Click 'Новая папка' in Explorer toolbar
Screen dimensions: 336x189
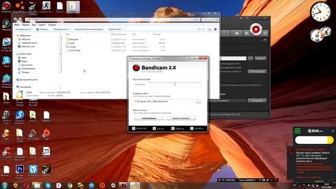click(114, 29)
